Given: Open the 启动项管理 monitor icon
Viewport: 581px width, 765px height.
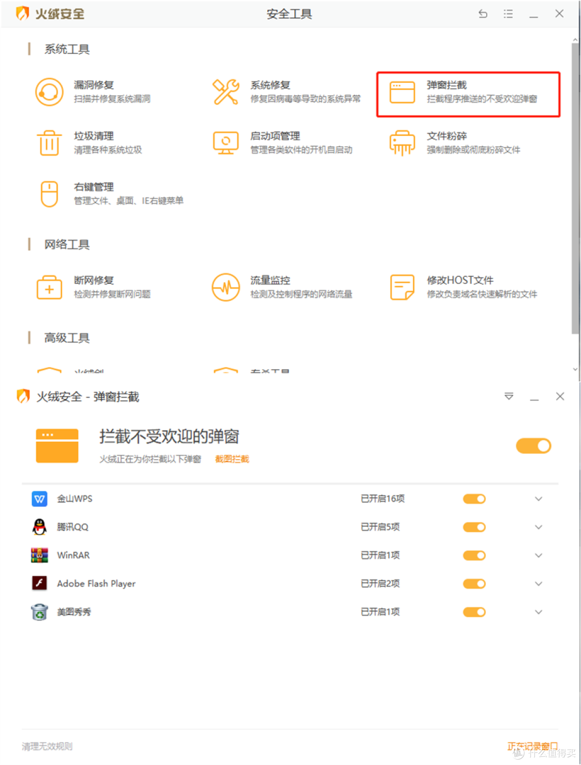Looking at the screenshot, I should [x=226, y=142].
